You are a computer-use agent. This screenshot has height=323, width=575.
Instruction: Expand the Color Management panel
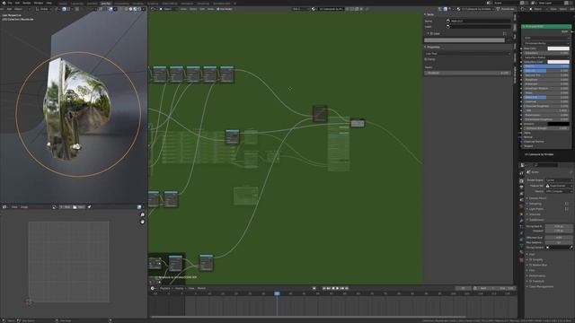pos(540,286)
